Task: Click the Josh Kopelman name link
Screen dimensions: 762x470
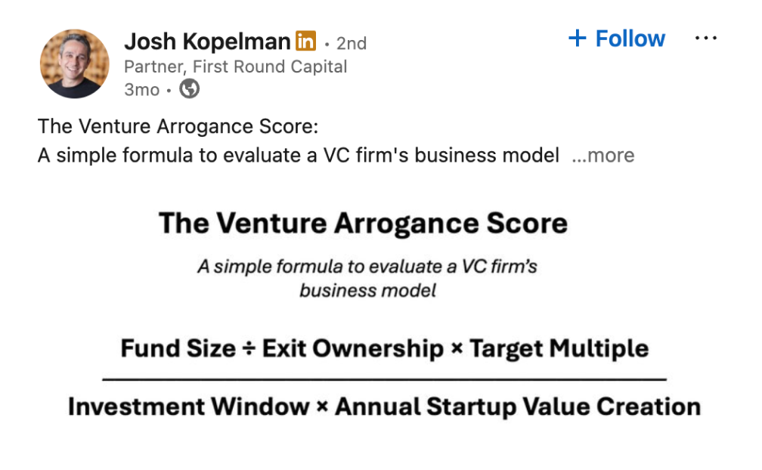Action: 207,42
